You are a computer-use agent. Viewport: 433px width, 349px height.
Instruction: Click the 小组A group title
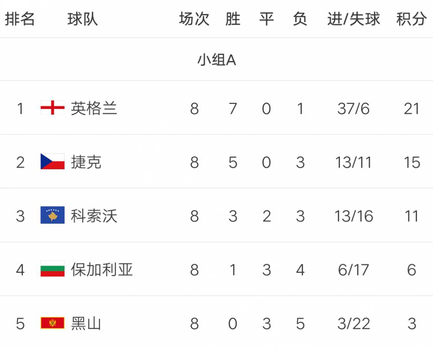tap(216, 60)
